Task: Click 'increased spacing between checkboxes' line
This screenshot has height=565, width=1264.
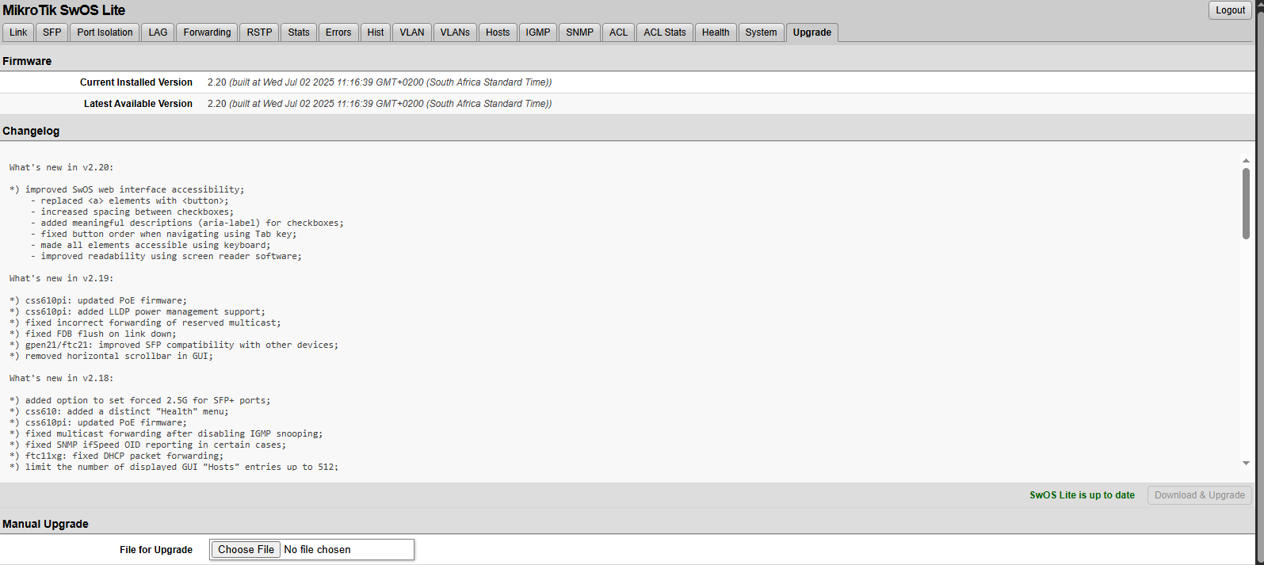Action: click(x=132, y=212)
